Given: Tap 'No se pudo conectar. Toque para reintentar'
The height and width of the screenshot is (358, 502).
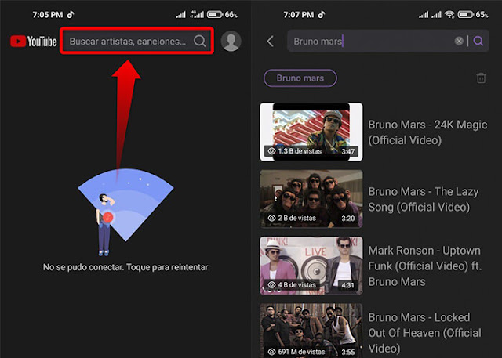Looking at the screenshot, I should [x=125, y=267].
